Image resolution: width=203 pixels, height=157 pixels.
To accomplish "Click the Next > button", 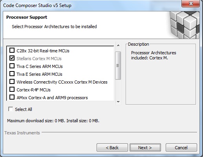I will pos(145,148).
